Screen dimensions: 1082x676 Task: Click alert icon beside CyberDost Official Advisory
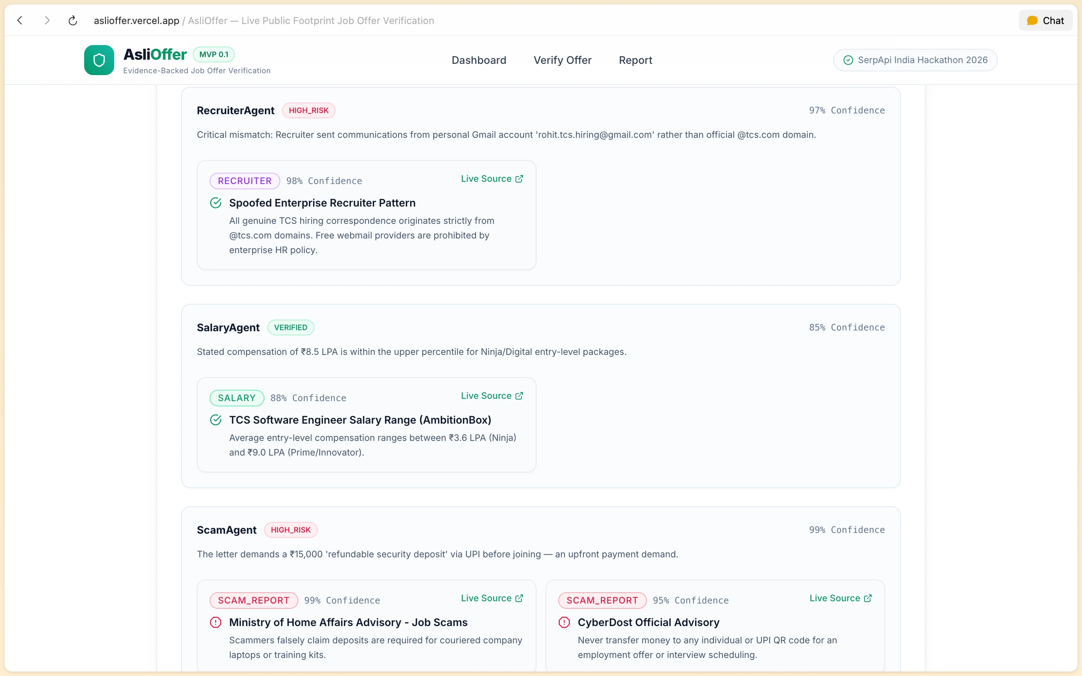tap(564, 623)
